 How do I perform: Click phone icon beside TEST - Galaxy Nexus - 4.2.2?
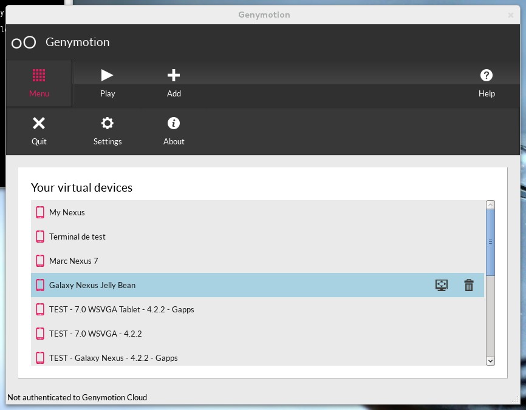[x=40, y=358]
